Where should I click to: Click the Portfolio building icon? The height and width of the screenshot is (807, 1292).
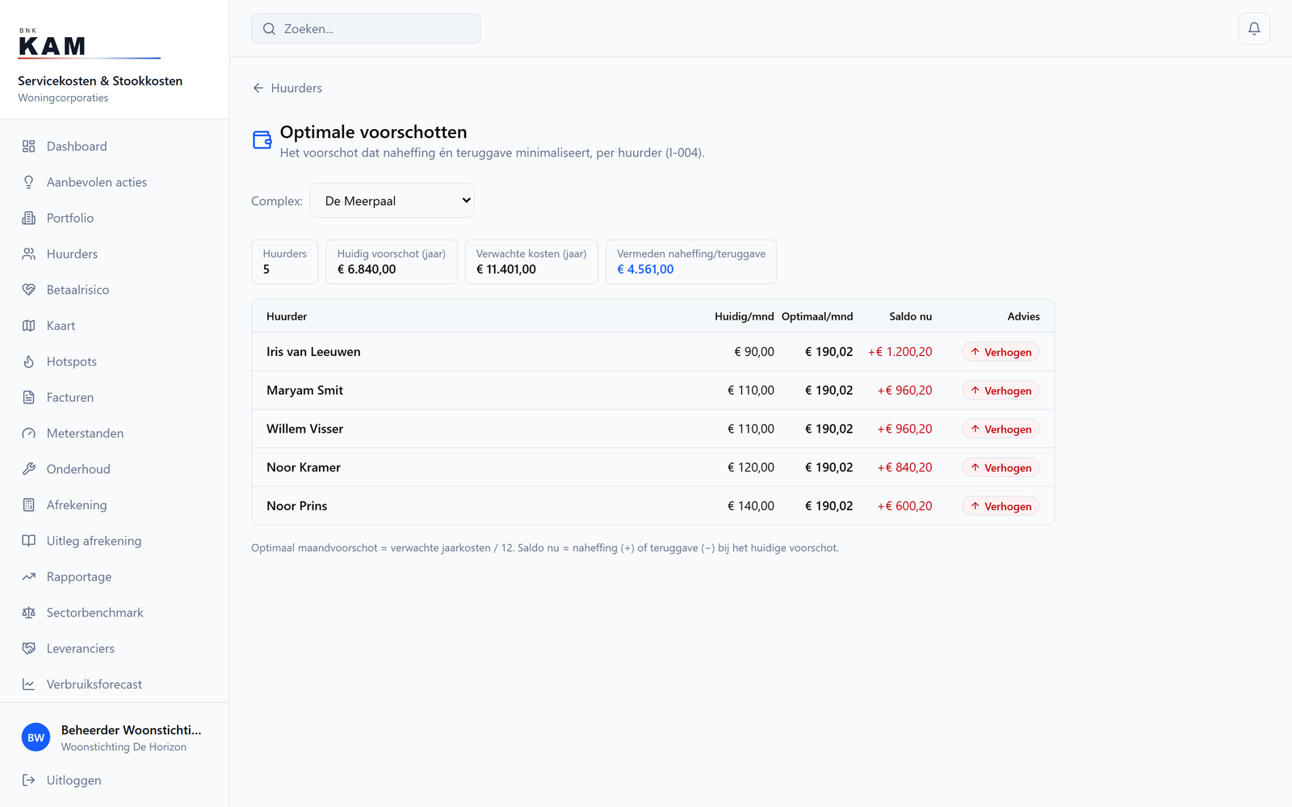point(29,218)
